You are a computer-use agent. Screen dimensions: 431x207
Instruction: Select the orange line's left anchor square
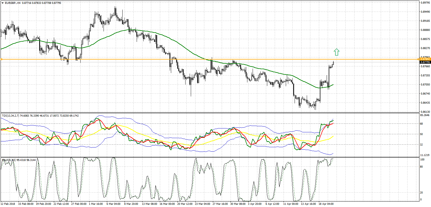coord(1,59)
